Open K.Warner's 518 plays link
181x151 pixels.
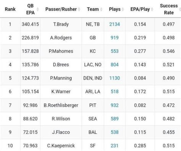115,92
